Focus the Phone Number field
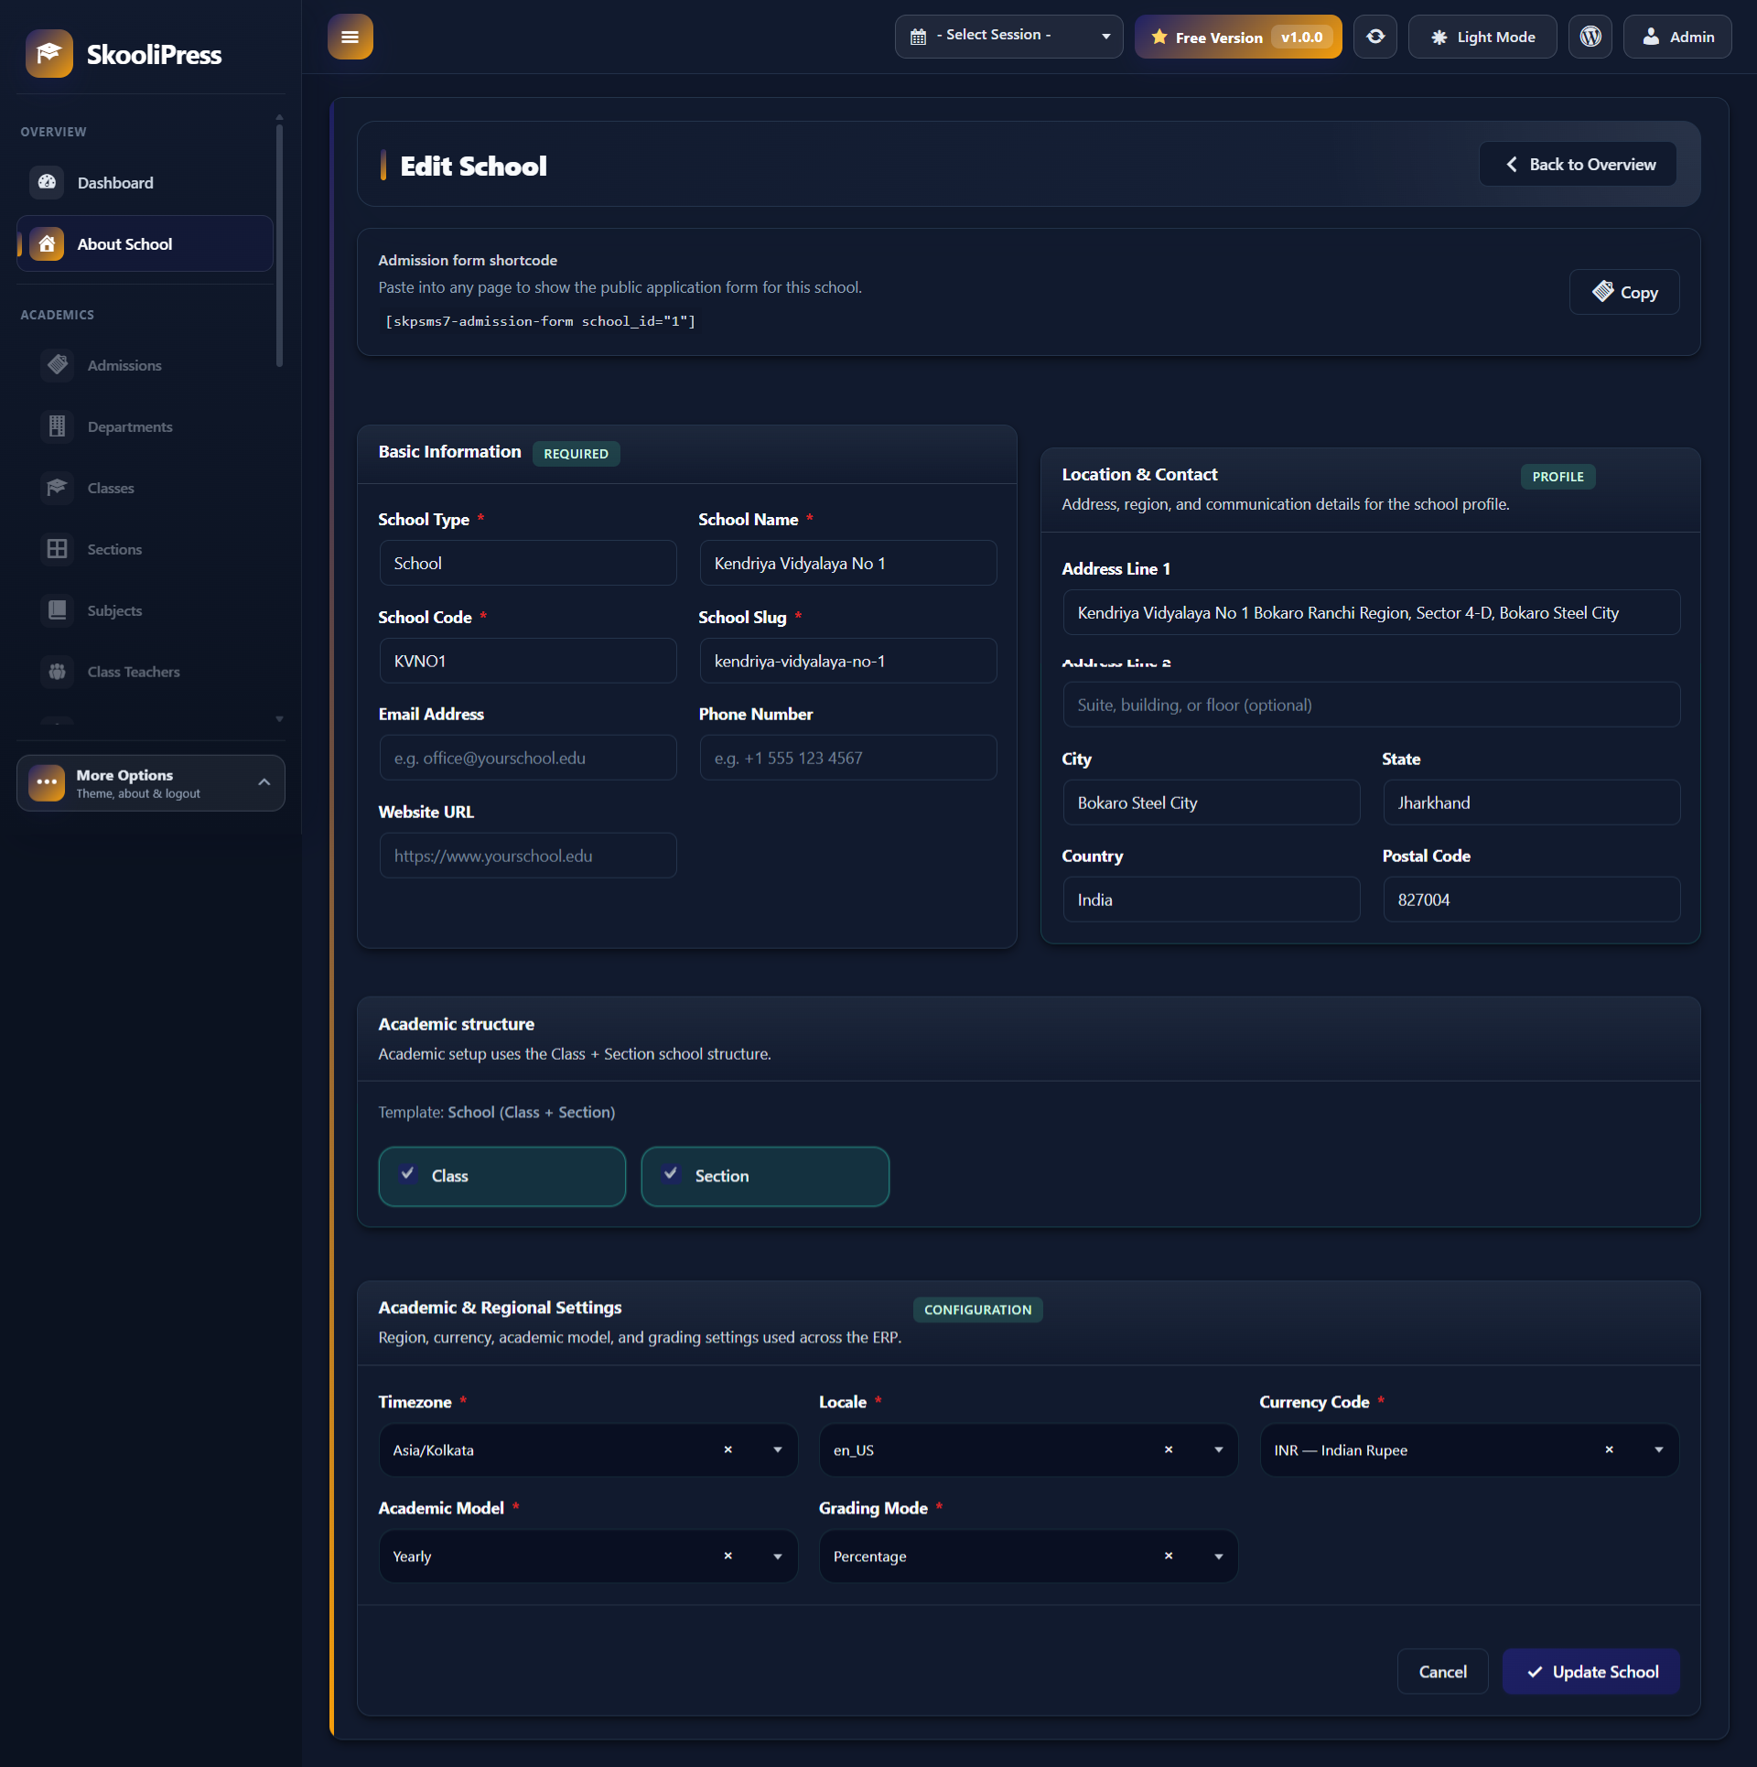This screenshot has height=1767, width=1757. tap(848, 758)
